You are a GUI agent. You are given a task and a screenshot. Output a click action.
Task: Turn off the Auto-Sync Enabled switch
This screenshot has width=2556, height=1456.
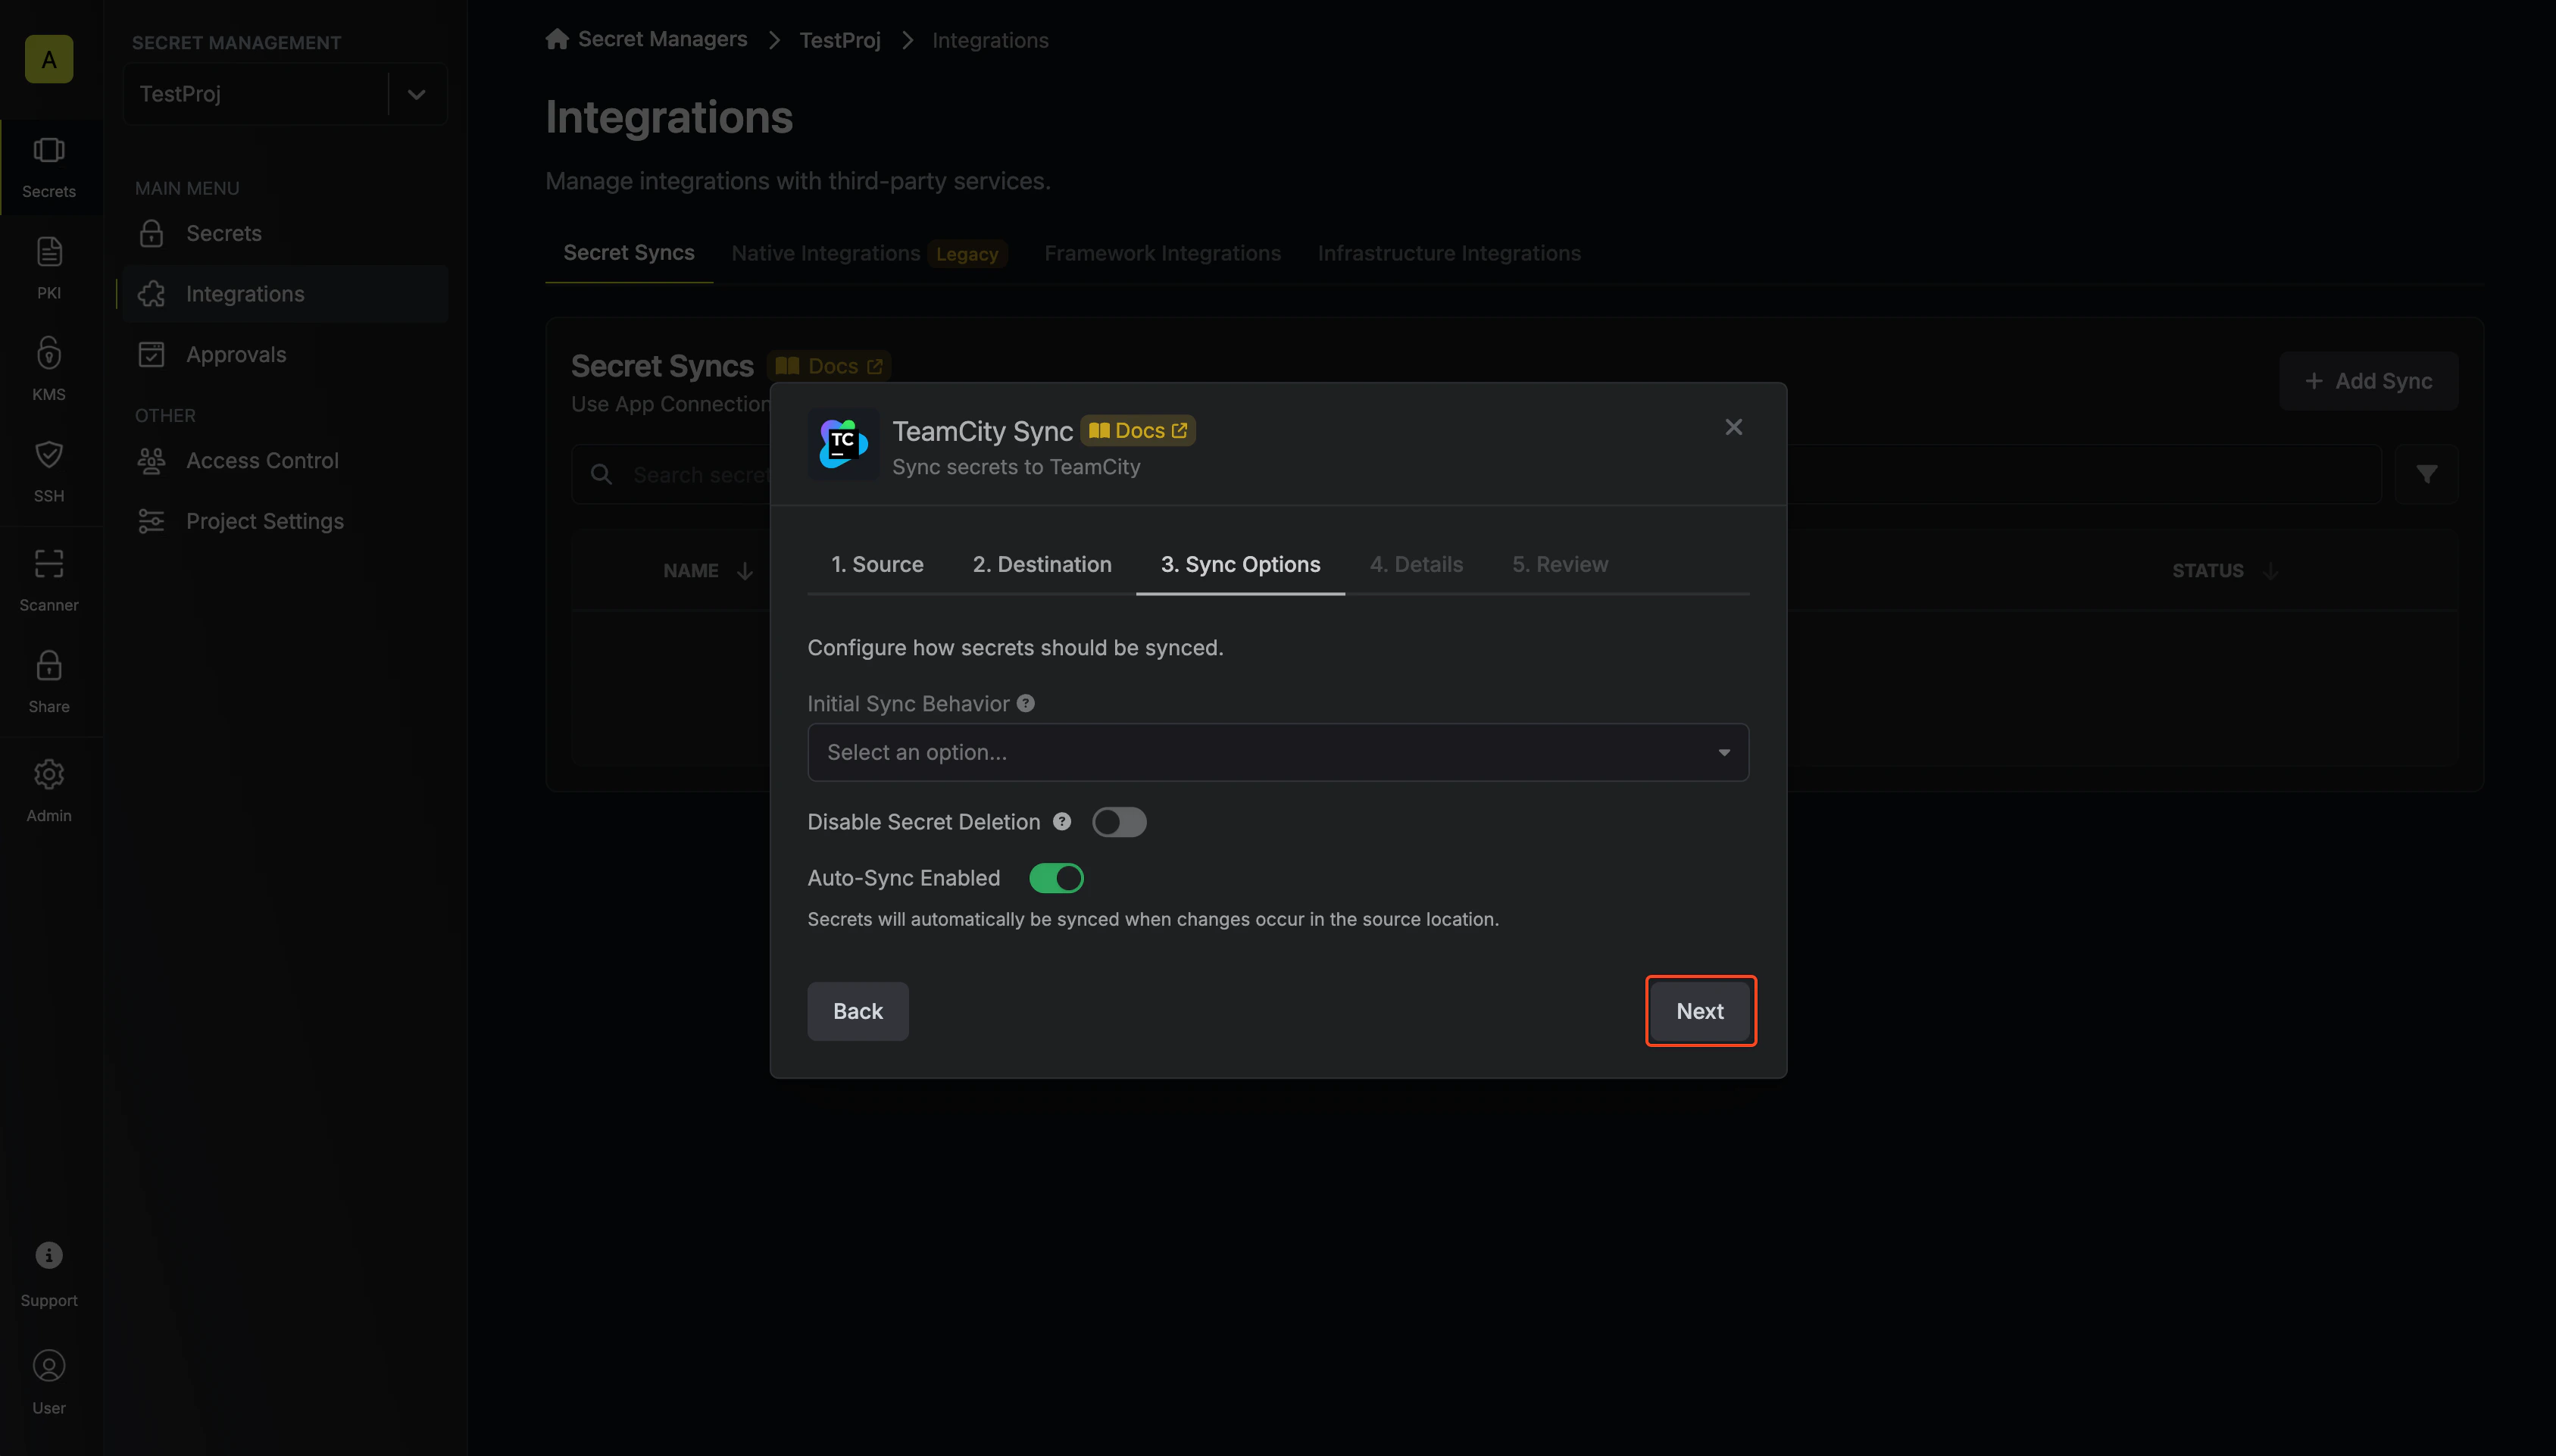click(x=1057, y=878)
